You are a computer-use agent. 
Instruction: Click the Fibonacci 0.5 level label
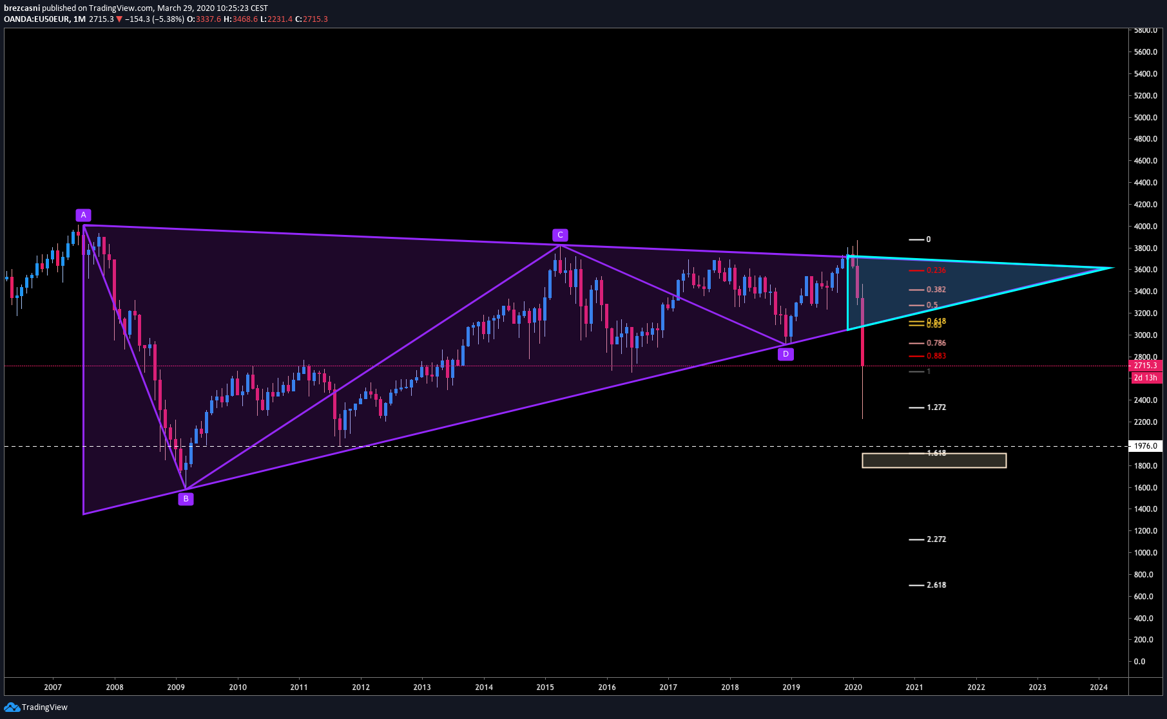[x=932, y=305]
